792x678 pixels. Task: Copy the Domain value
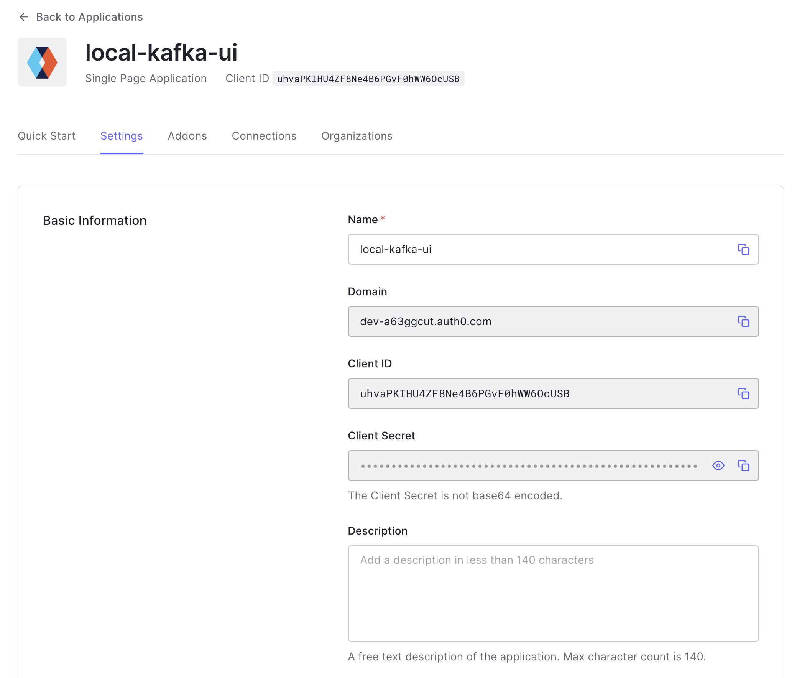[743, 321]
